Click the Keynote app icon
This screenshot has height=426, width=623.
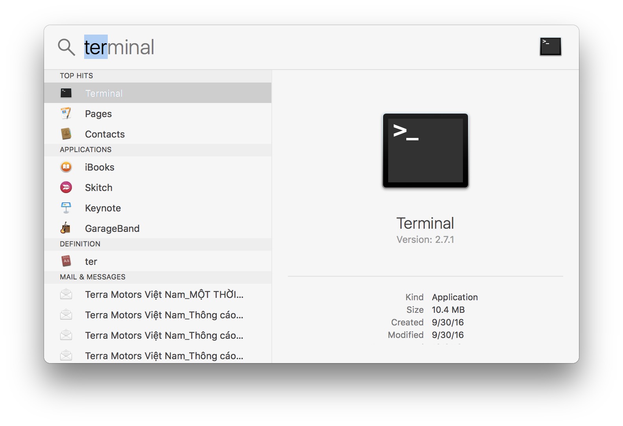(66, 208)
